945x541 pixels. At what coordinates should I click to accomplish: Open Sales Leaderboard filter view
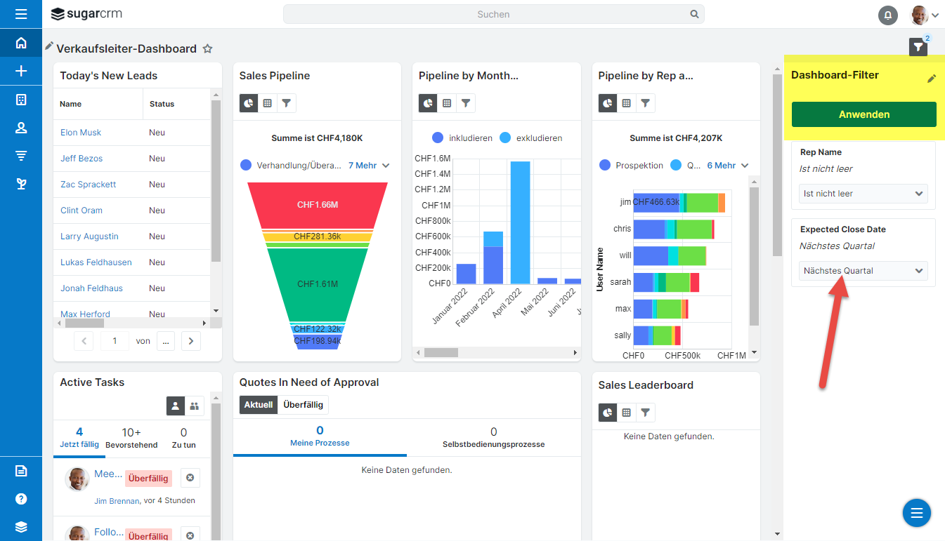(x=646, y=413)
